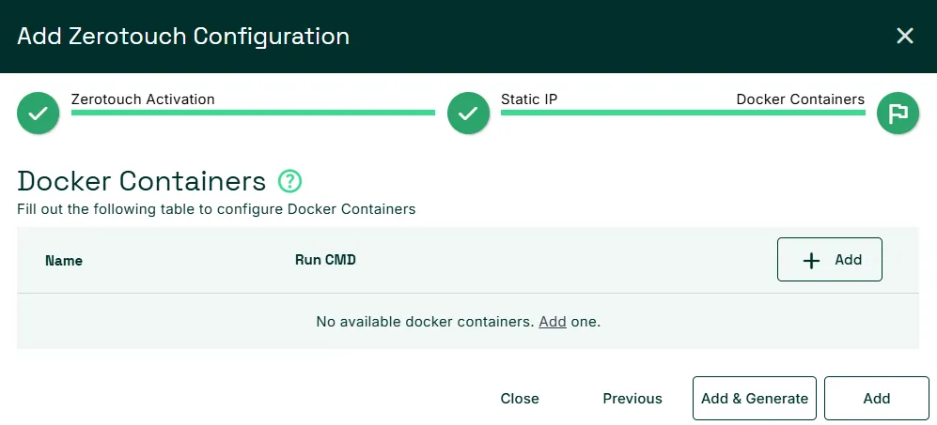Click the Name column header
The width and height of the screenshot is (937, 425).
click(64, 261)
